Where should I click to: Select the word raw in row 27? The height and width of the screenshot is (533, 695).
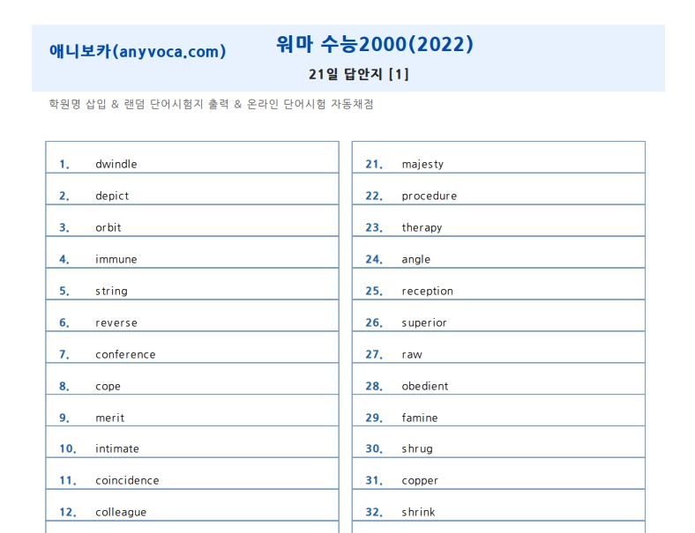point(412,354)
